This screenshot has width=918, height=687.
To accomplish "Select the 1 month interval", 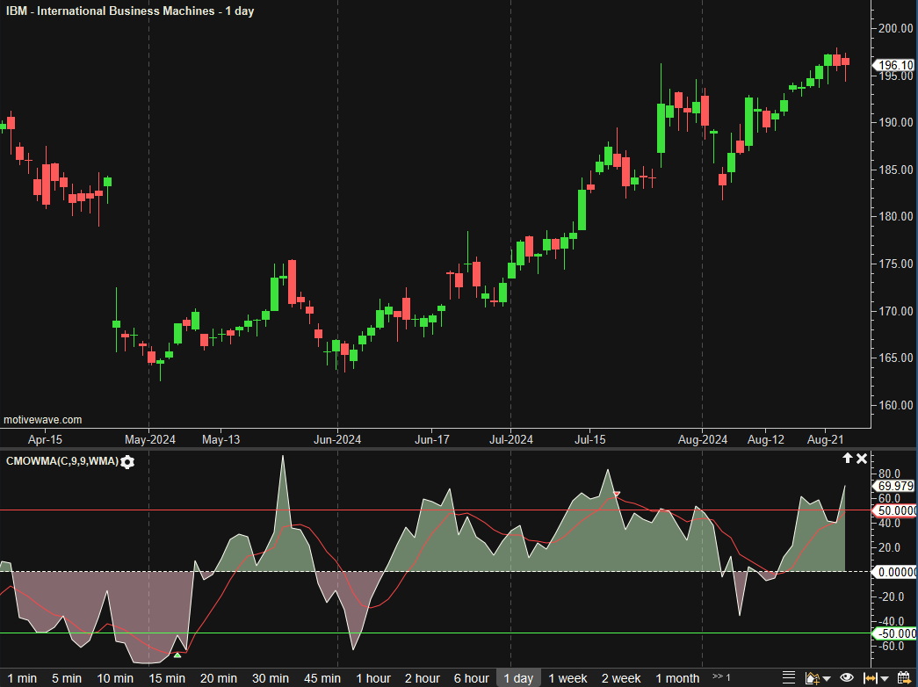I will (677, 678).
